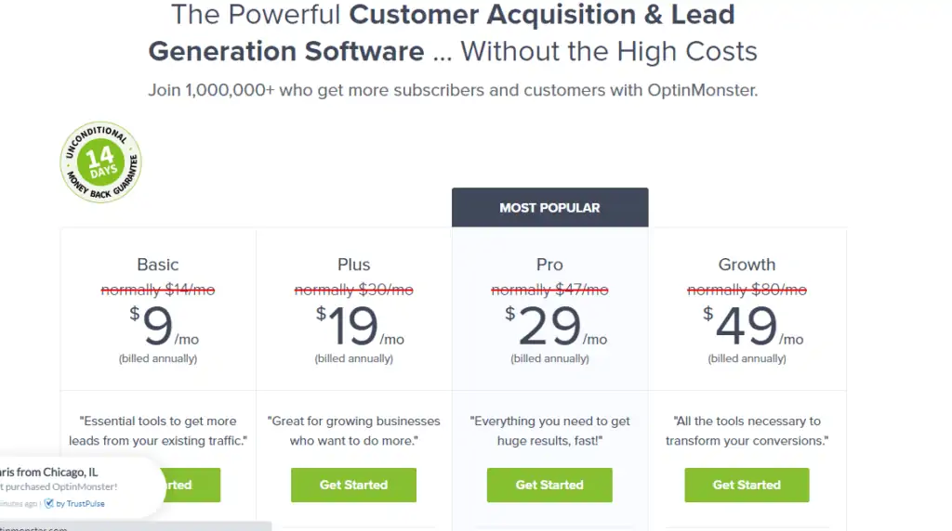Click the $19/mo Plus price
This screenshot has width=952, height=531.
pos(360,326)
